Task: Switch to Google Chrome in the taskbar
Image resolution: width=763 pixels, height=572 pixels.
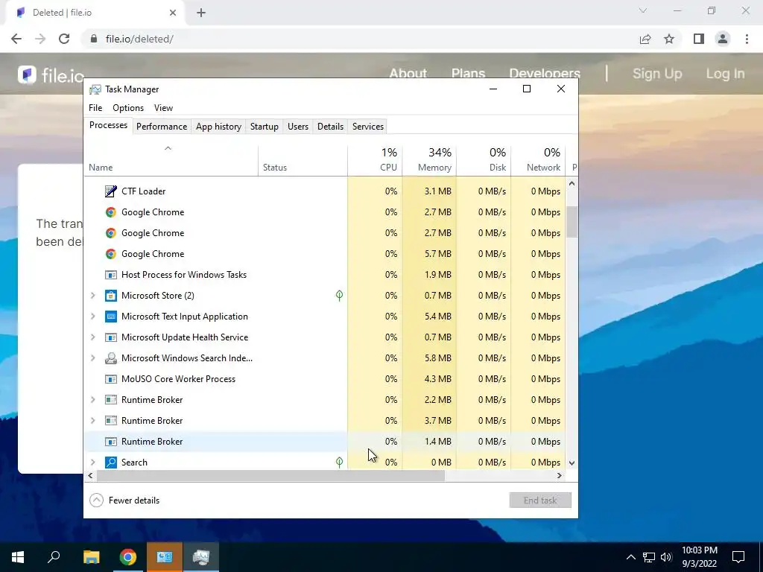Action: 128,557
